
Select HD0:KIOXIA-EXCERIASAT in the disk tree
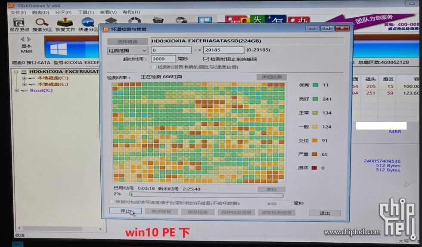(x=64, y=72)
